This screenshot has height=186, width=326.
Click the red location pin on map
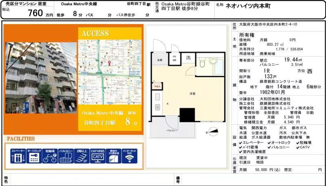tap(110, 63)
